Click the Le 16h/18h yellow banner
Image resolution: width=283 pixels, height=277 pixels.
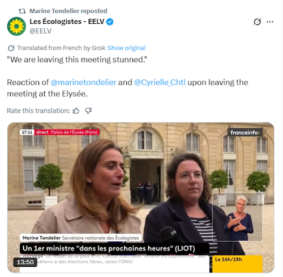(238, 264)
